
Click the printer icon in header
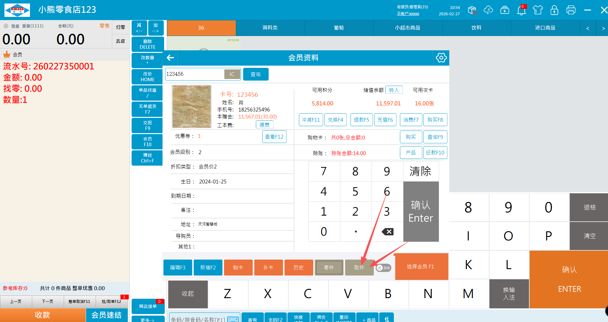(x=571, y=10)
